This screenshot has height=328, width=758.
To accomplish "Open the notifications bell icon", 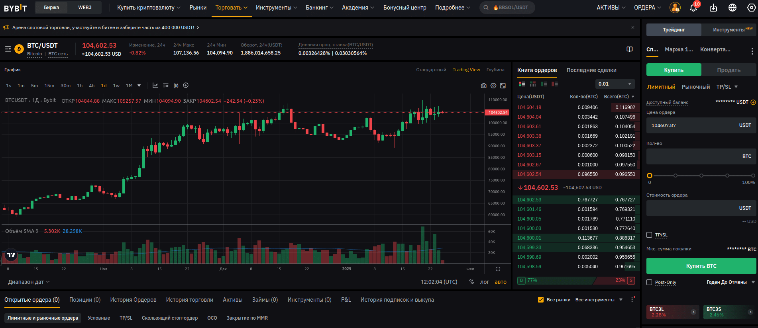I will pyautogui.click(x=693, y=8).
